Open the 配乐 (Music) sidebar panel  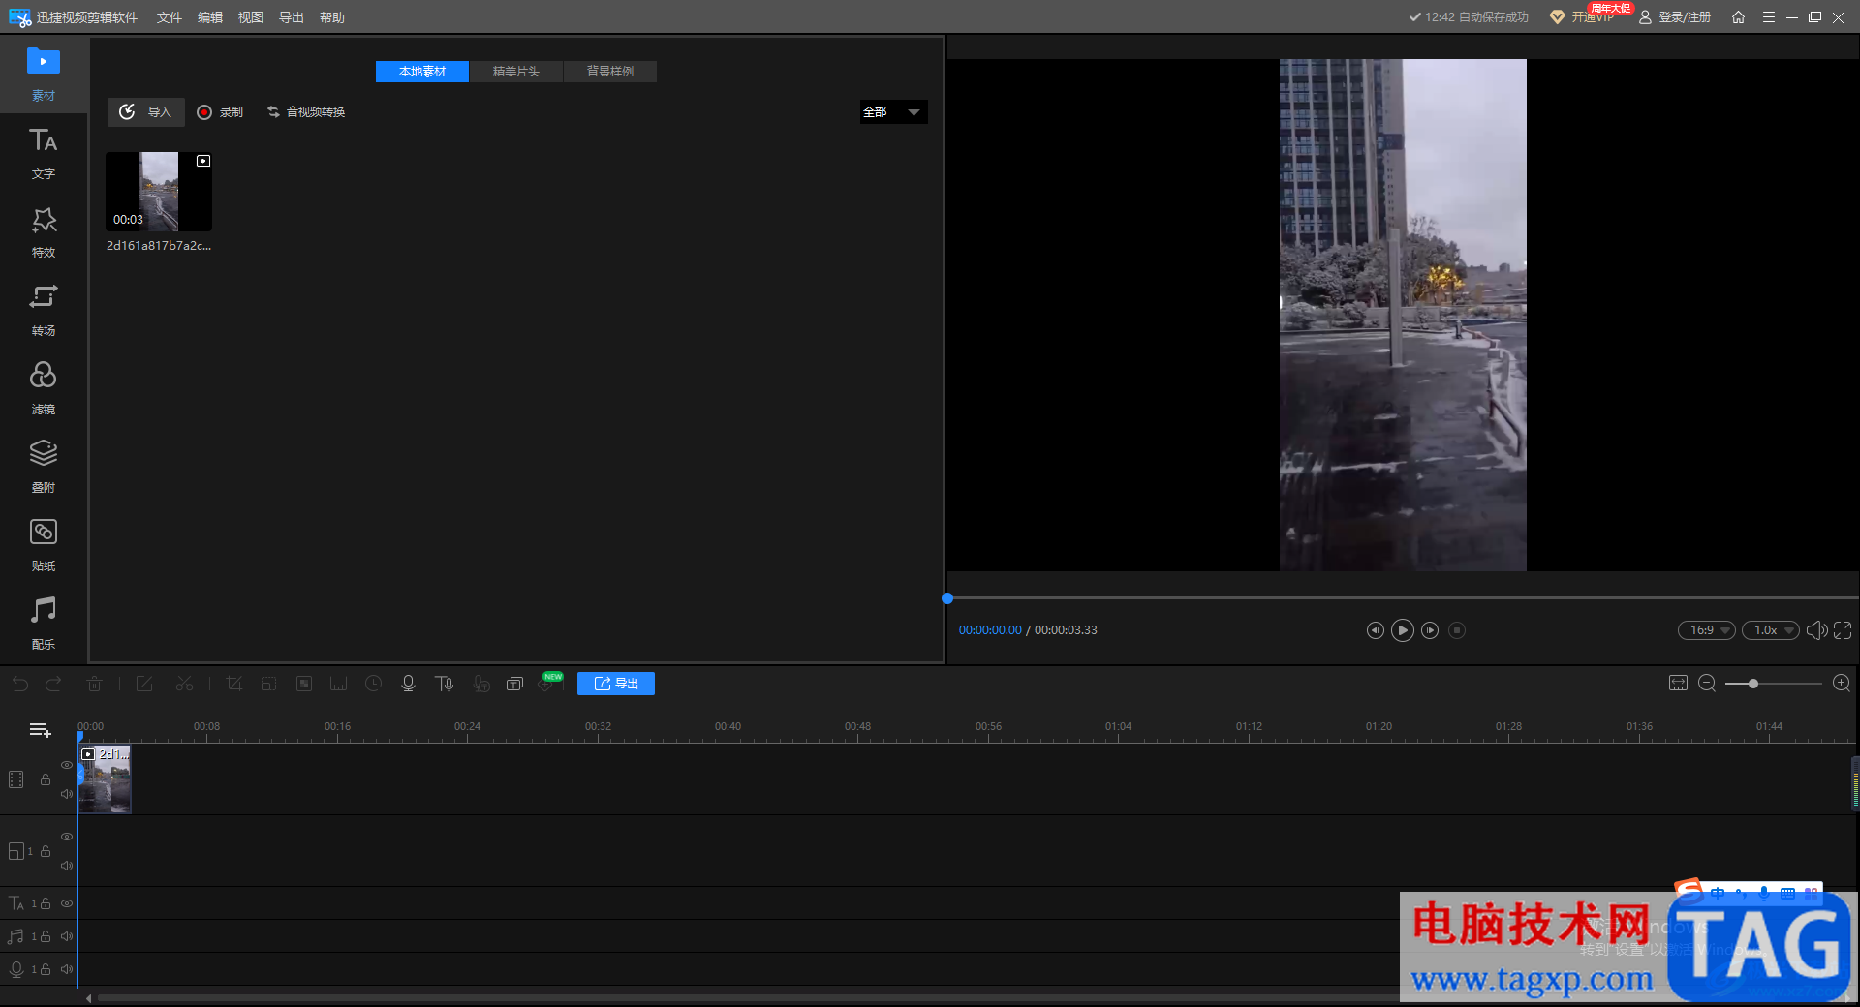pyautogui.click(x=44, y=624)
